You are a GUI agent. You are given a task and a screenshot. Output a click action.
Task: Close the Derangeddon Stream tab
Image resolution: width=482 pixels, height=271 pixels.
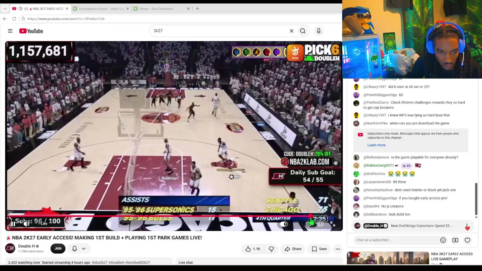[128, 9]
